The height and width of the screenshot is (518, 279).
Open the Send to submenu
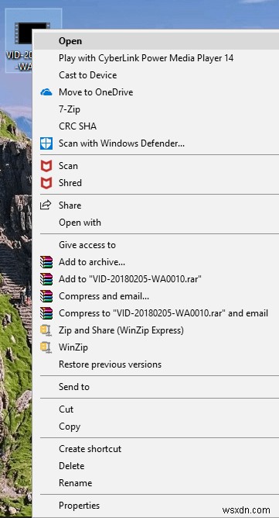(x=156, y=386)
